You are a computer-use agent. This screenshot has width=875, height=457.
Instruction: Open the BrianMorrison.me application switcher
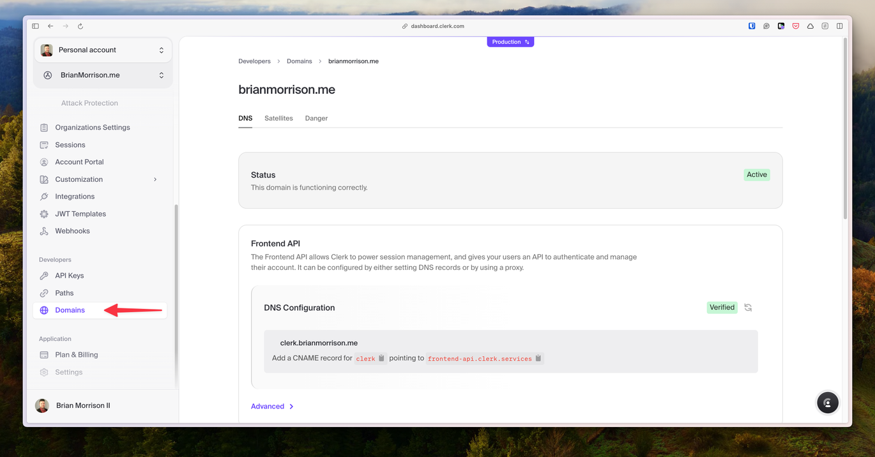pyautogui.click(x=103, y=75)
